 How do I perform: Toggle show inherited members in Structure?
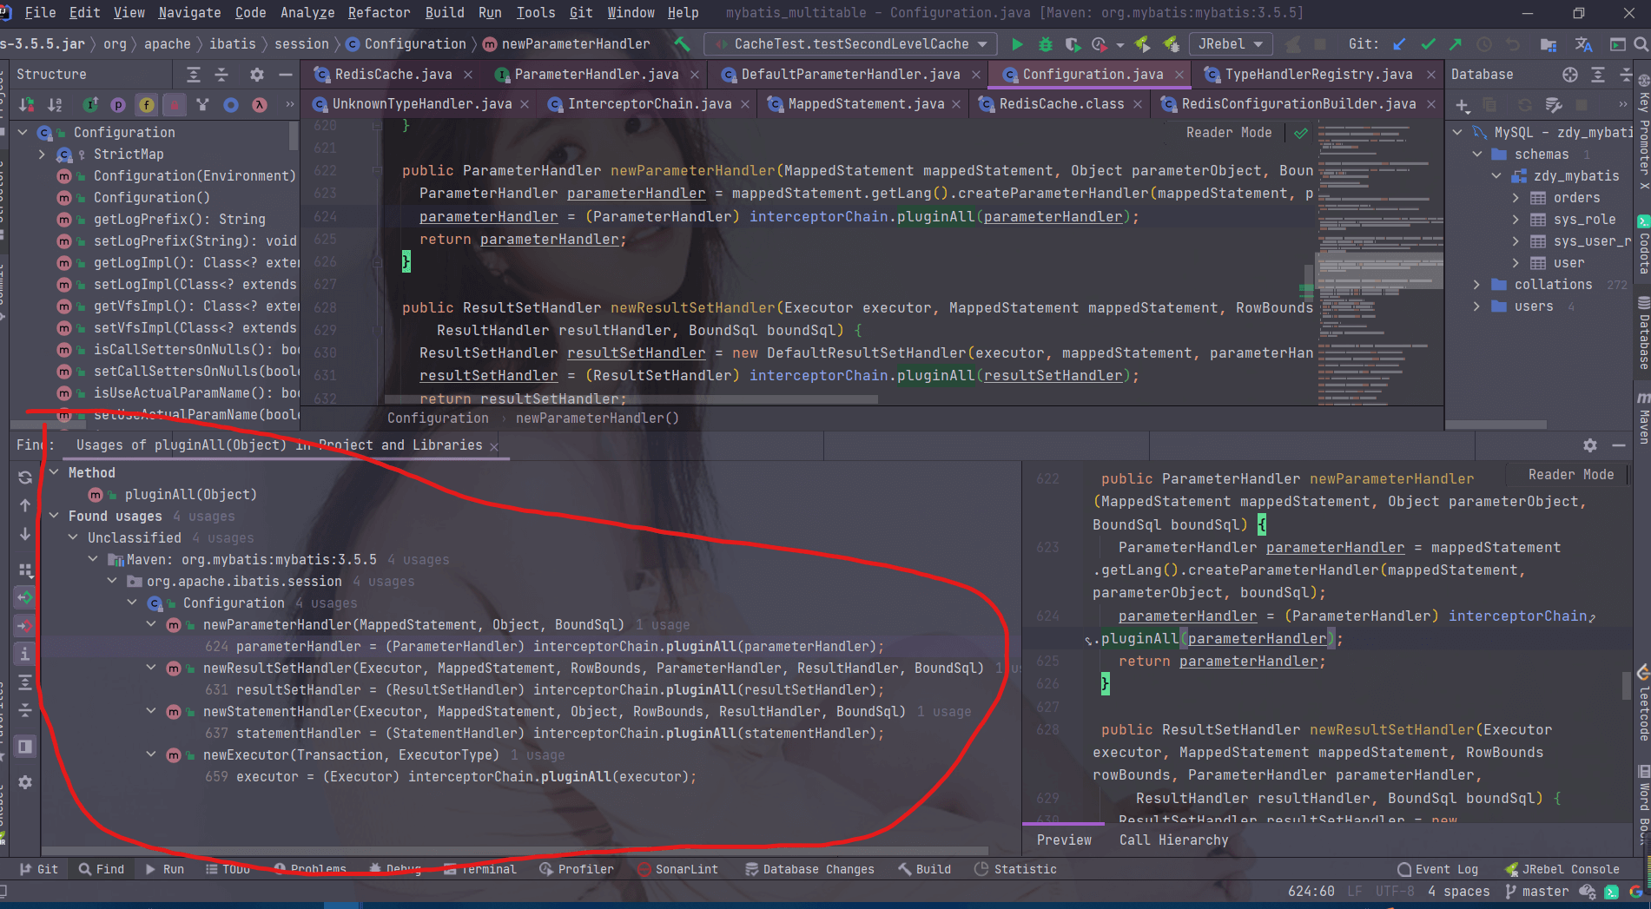tap(202, 105)
